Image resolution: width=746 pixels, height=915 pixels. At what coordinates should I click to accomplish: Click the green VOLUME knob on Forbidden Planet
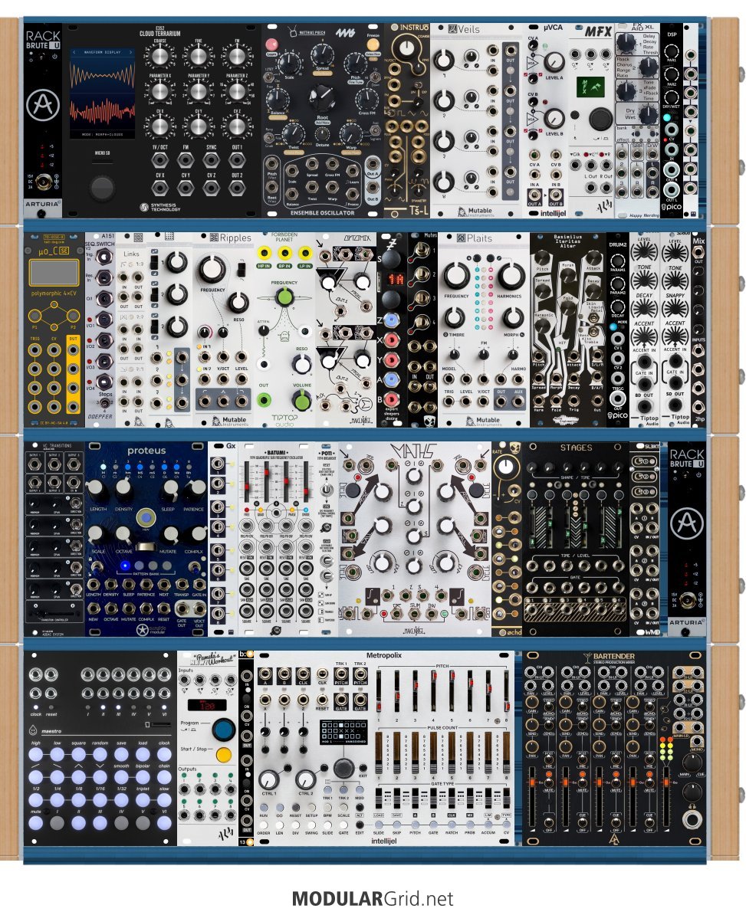click(x=301, y=400)
